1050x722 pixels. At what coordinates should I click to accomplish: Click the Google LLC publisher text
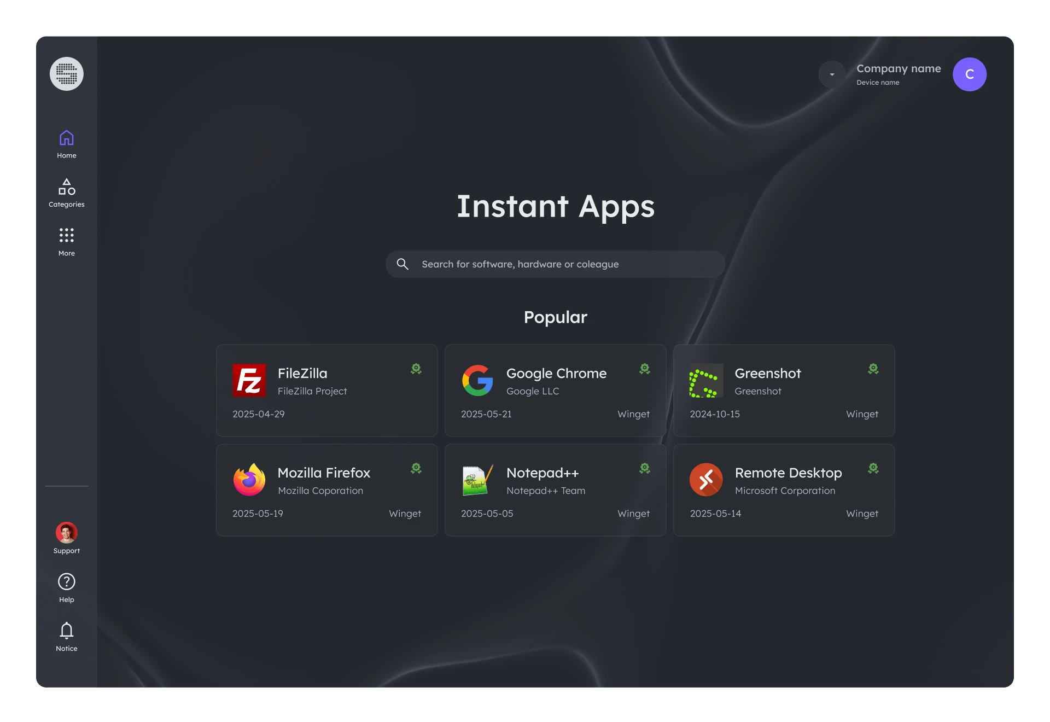point(533,391)
